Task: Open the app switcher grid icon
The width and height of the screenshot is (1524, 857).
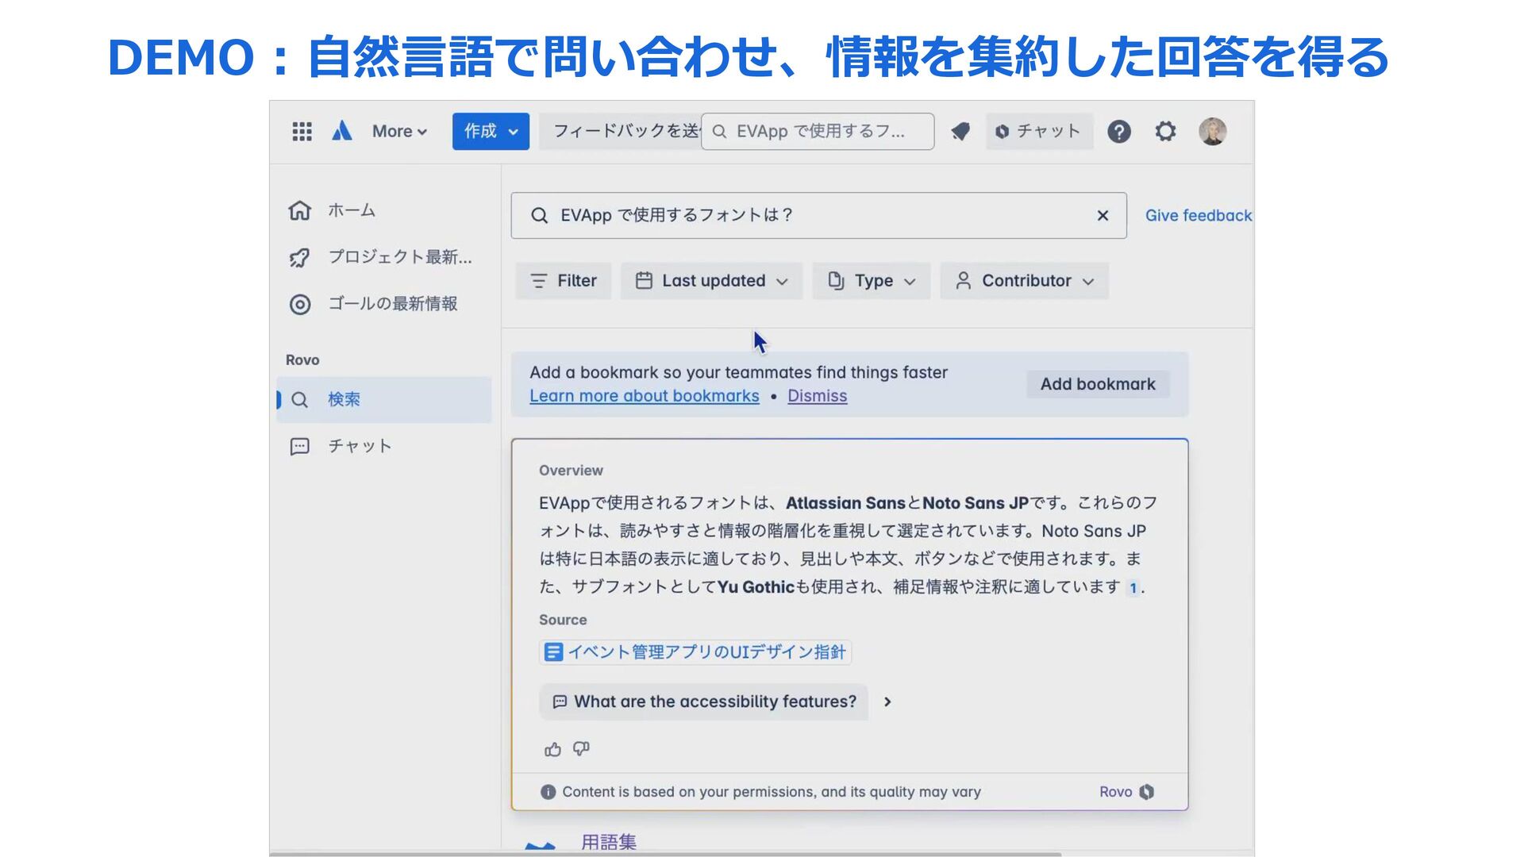Action: click(302, 132)
